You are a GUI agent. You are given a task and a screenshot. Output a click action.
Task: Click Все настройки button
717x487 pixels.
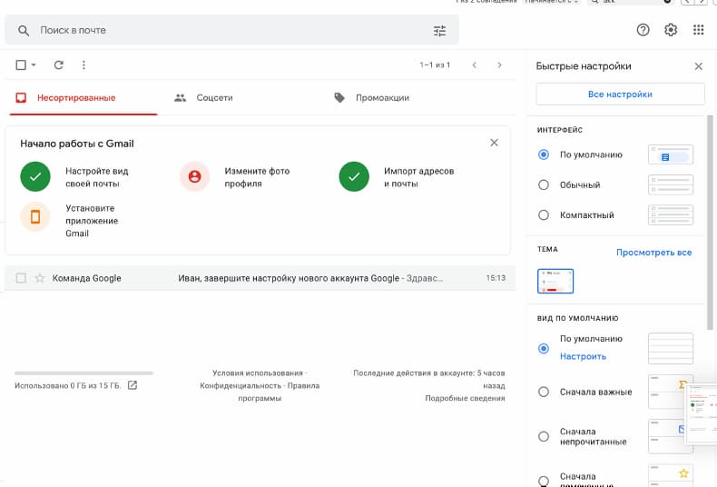coord(620,94)
